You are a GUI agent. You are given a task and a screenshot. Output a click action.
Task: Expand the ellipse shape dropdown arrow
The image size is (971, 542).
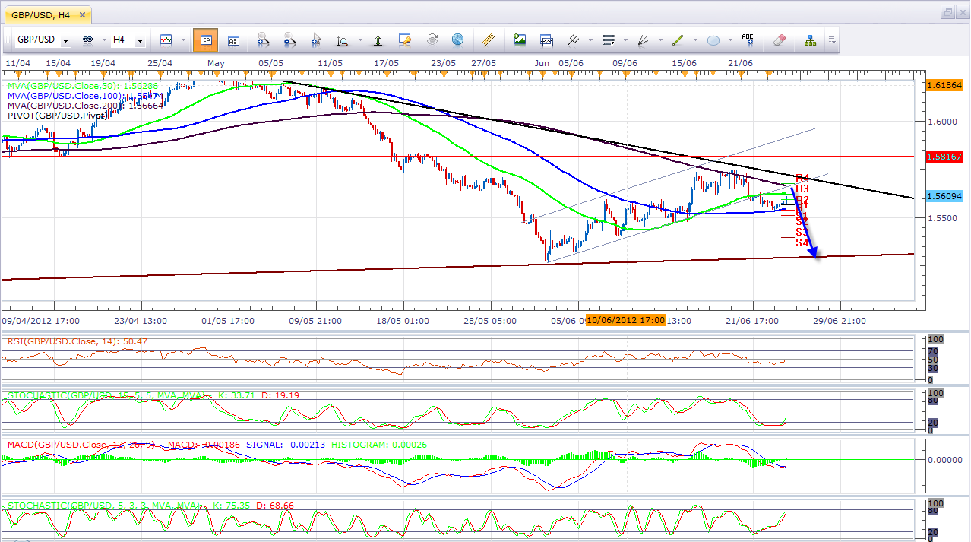(x=729, y=40)
